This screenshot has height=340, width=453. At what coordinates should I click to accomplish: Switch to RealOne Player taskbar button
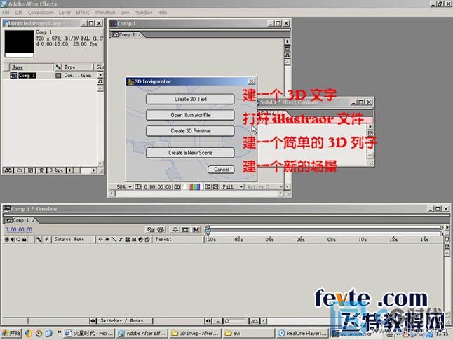click(x=302, y=333)
